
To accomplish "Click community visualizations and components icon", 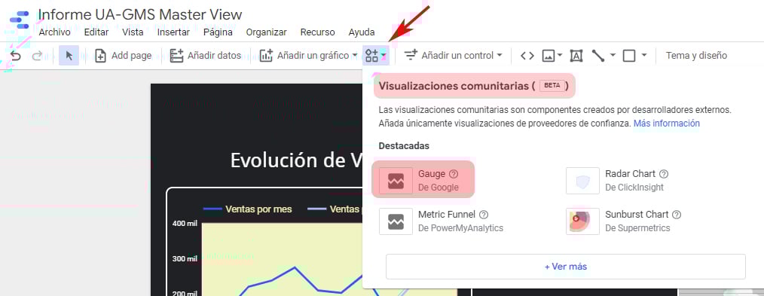I will 376,56.
